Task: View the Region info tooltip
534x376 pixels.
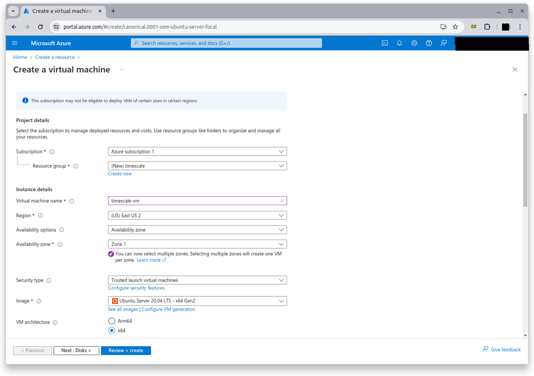Action: coord(40,215)
